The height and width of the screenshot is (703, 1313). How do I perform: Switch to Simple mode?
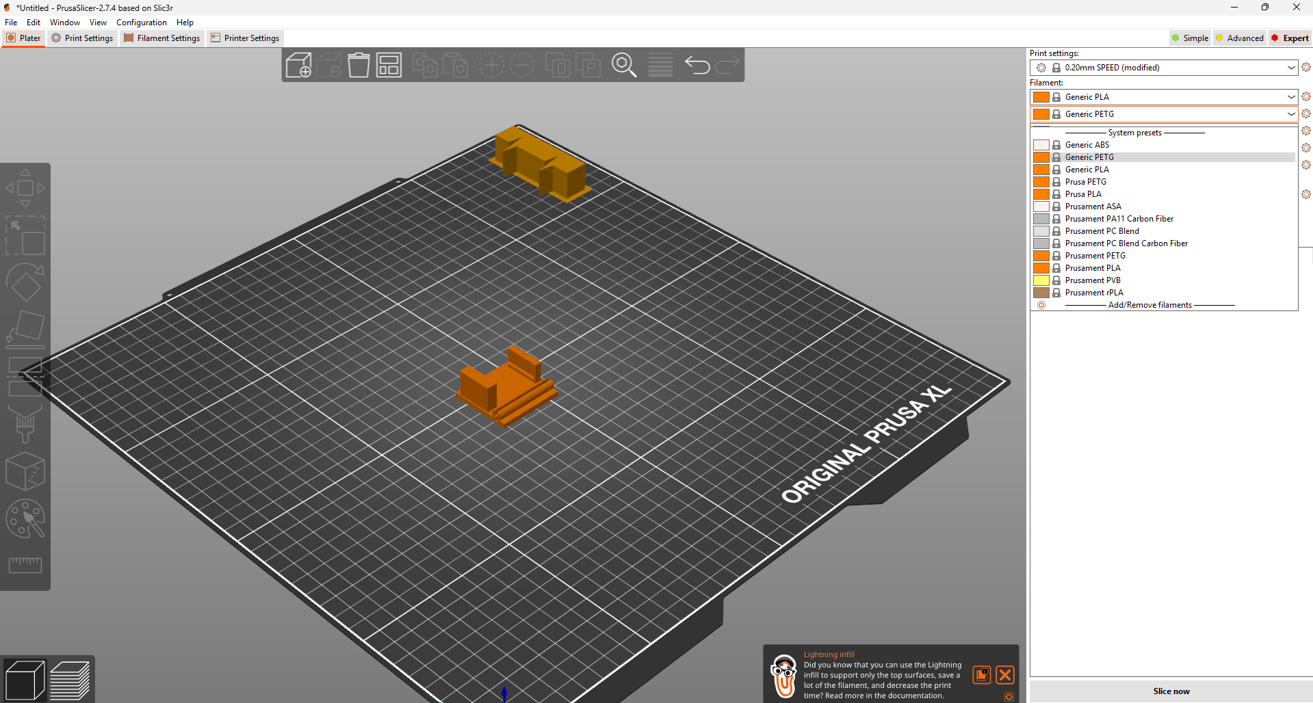pyautogui.click(x=1190, y=38)
